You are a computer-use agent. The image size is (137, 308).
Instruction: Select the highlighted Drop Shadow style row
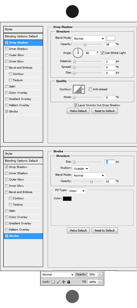point(23,43)
